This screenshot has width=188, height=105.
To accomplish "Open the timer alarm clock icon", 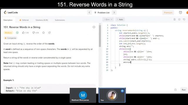I will point(180,13).
